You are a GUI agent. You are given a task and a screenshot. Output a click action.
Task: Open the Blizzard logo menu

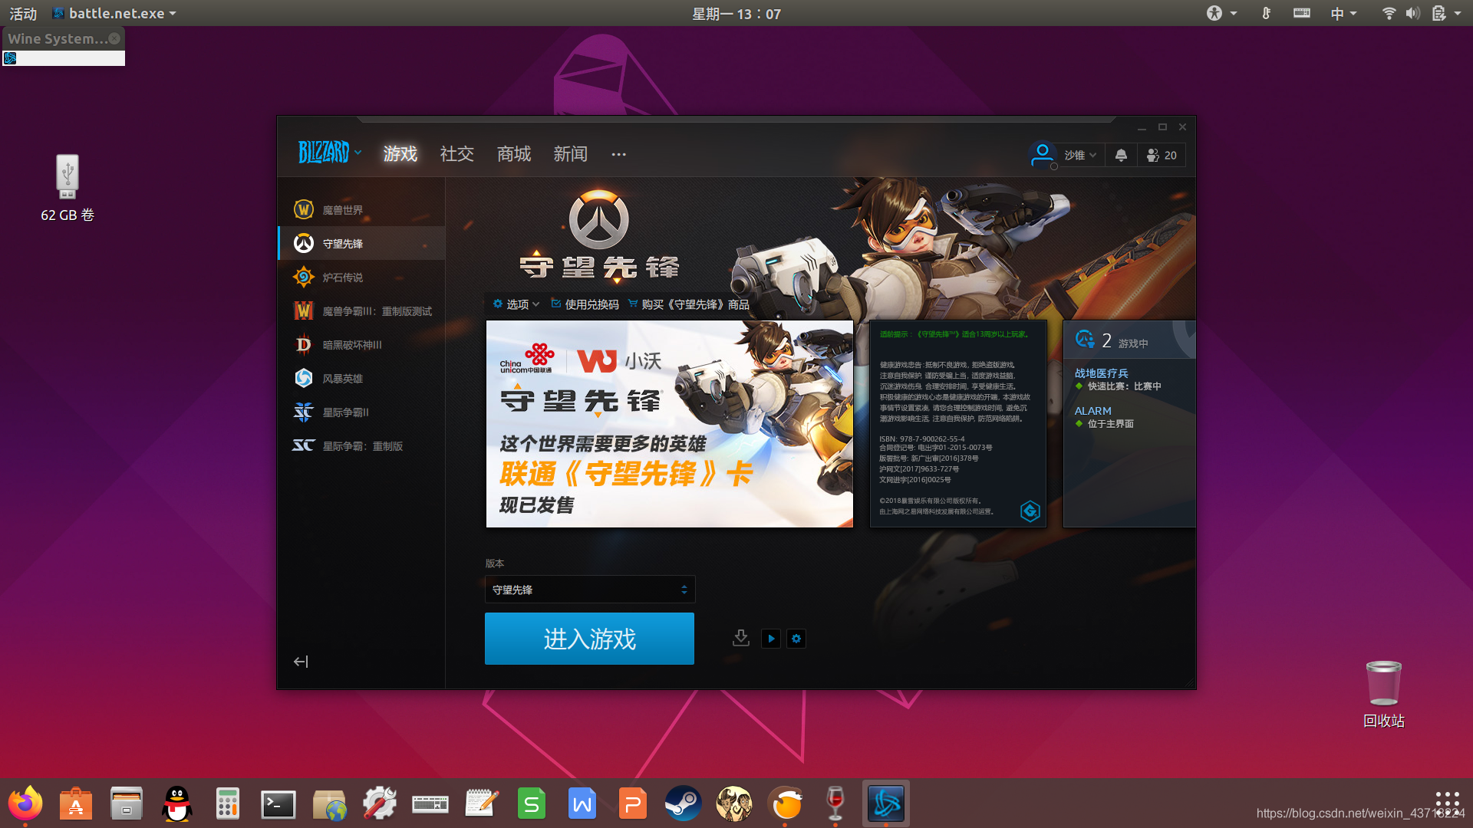coord(329,153)
